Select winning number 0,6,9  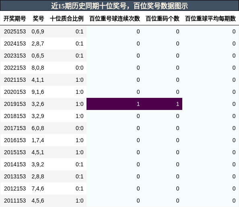pos(38,31)
